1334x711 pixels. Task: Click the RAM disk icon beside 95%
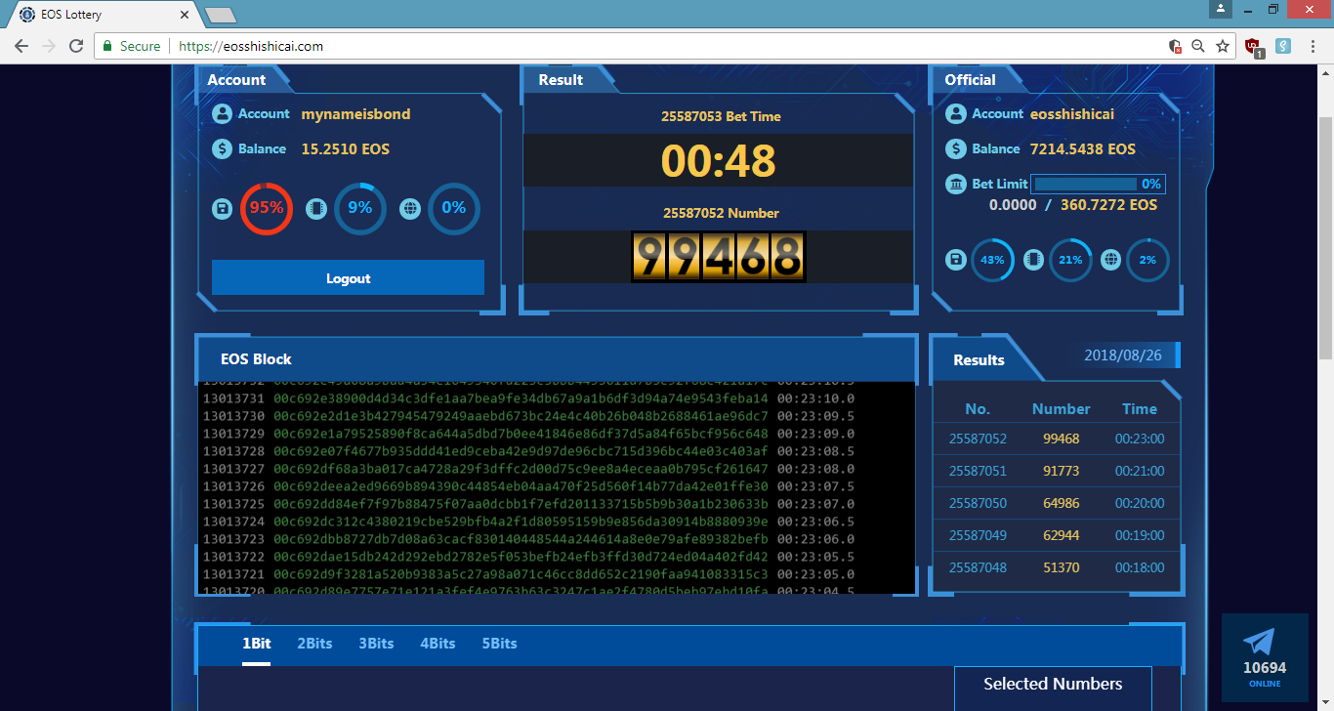coord(222,208)
